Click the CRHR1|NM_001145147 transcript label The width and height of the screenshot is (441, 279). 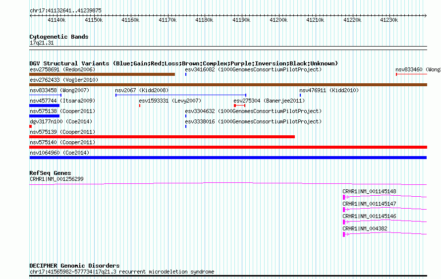point(369,204)
